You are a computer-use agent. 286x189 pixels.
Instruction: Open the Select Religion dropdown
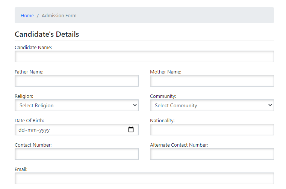(x=77, y=105)
